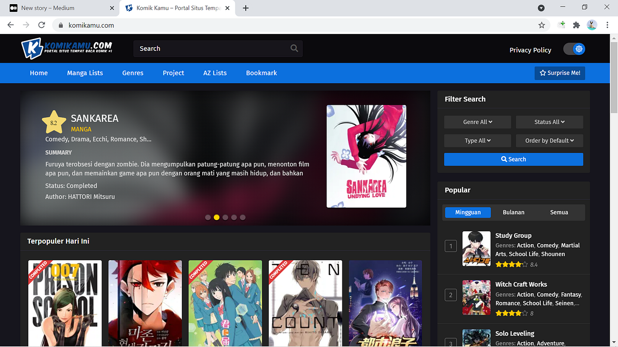Select the Bulanan popular tab
This screenshot has height=347, width=618.
513,212
